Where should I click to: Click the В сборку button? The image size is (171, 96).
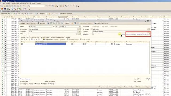point(132,87)
